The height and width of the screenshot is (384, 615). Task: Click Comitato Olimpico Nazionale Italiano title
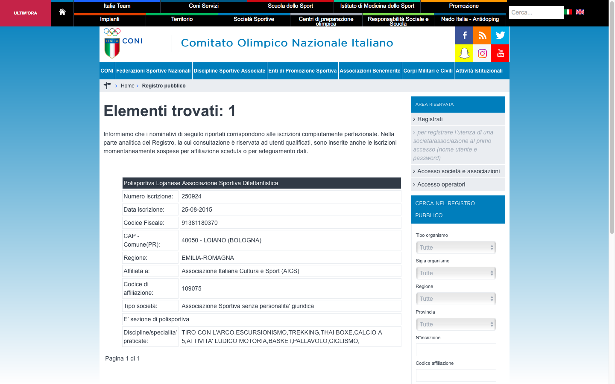287,43
